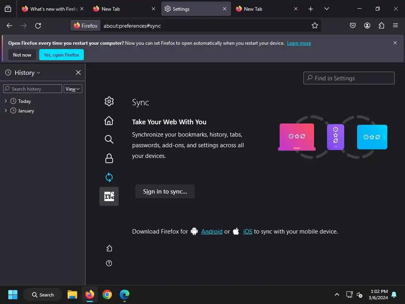Click the Firefox identity box in address bar
Screen dimensions: 405x304
(85, 26)
